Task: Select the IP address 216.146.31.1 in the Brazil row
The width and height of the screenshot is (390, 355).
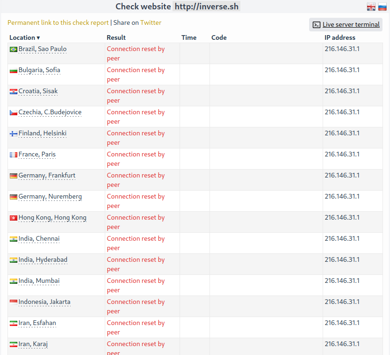Action: (x=341, y=48)
